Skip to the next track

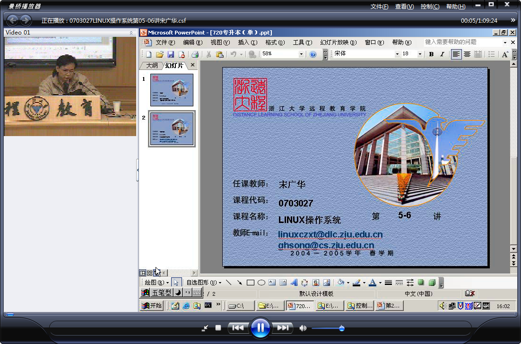click(x=283, y=328)
